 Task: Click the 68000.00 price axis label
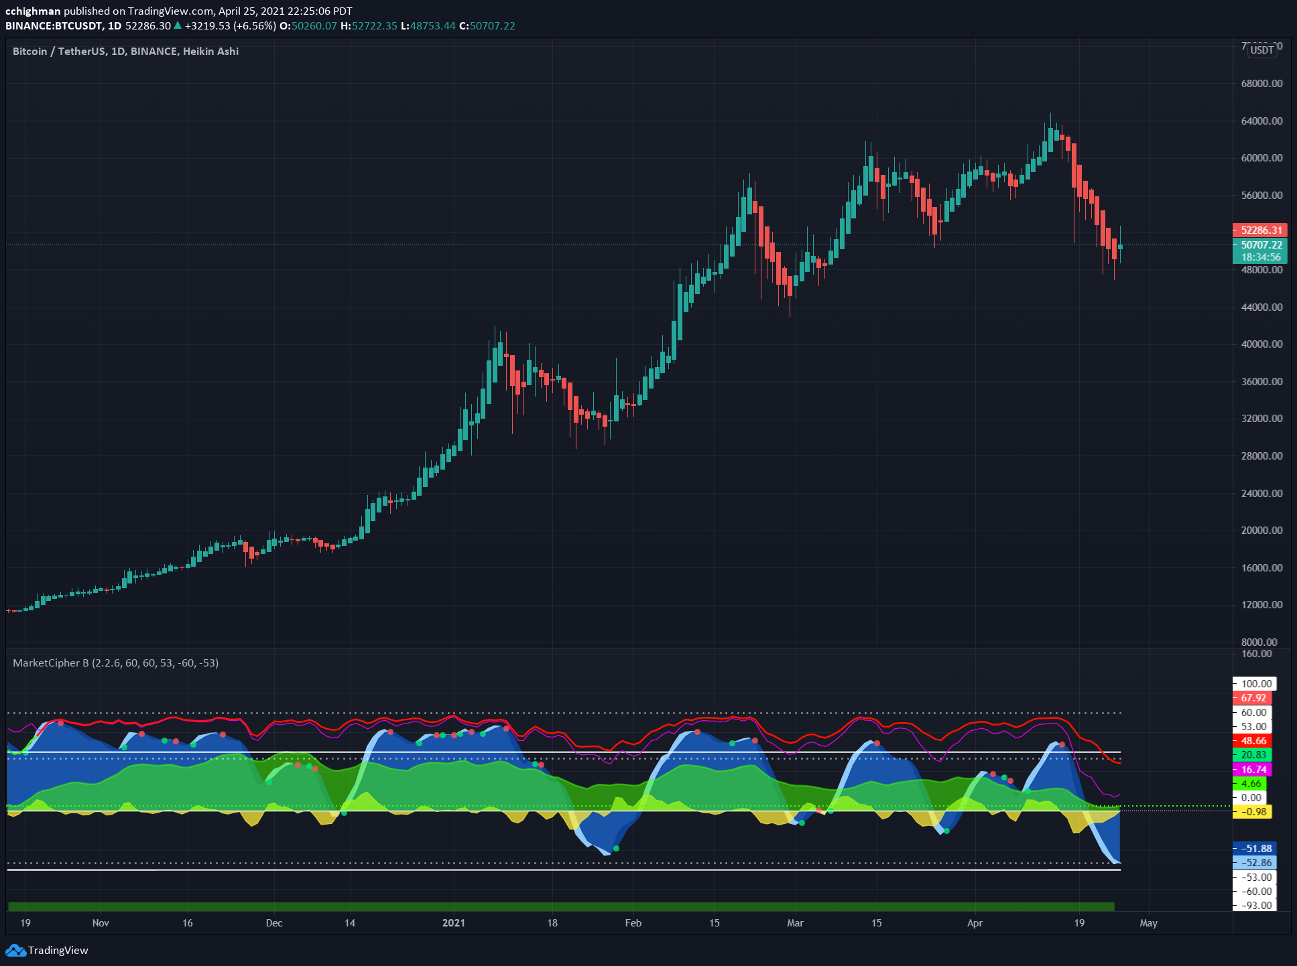coord(1261,84)
